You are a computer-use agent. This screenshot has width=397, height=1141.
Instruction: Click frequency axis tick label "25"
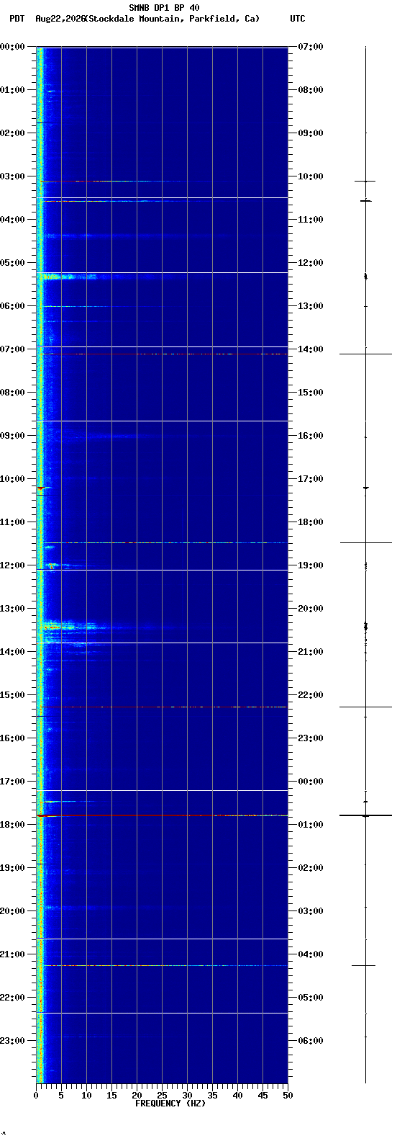point(162,1096)
